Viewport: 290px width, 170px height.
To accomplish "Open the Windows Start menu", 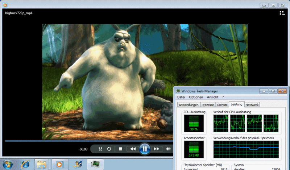I will coord(8,165).
